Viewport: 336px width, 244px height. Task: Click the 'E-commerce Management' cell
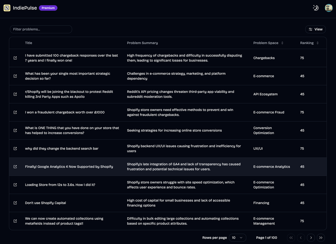click(264, 221)
